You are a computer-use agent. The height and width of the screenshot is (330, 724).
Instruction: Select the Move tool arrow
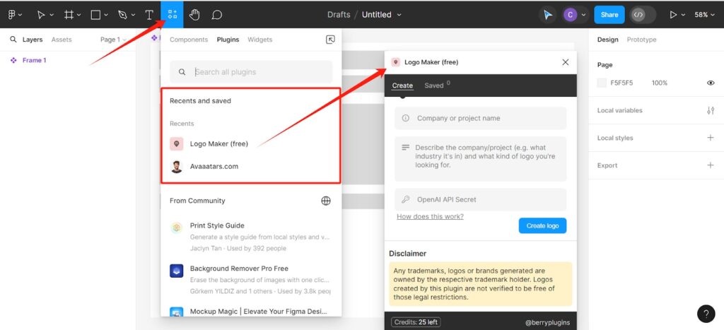(x=41, y=15)
